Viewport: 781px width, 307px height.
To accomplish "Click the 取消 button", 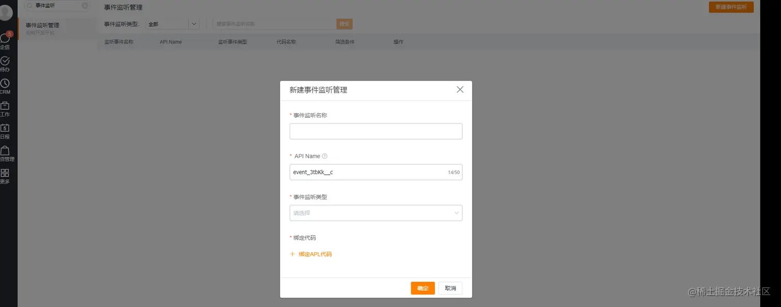I will pyautogui.click(x=450, y=288).
